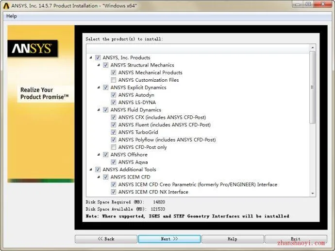Viewport: 335px width, 251px height.
Task: Click the ANSYS logo in the title bar
Action: click(x=6, y=5)
